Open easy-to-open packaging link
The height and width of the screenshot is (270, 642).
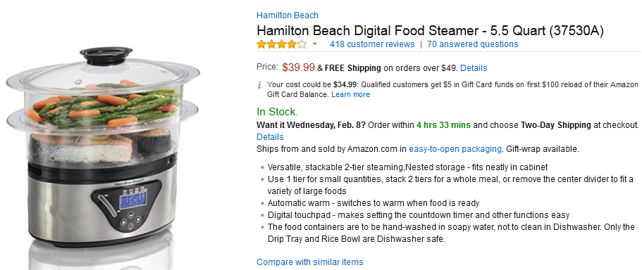click(455, 149)
